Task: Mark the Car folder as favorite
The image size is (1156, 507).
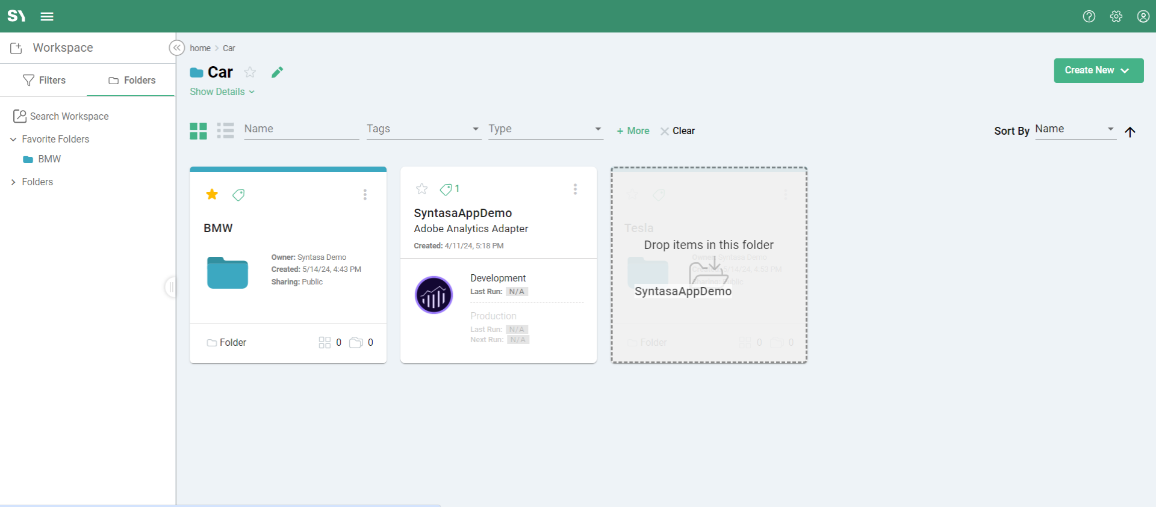Action: tap(250, 72)
